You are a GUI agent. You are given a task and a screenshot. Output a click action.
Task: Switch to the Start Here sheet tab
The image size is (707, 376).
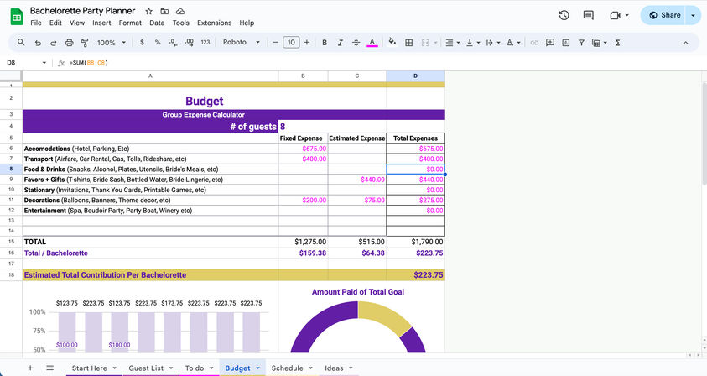[89, 368]
